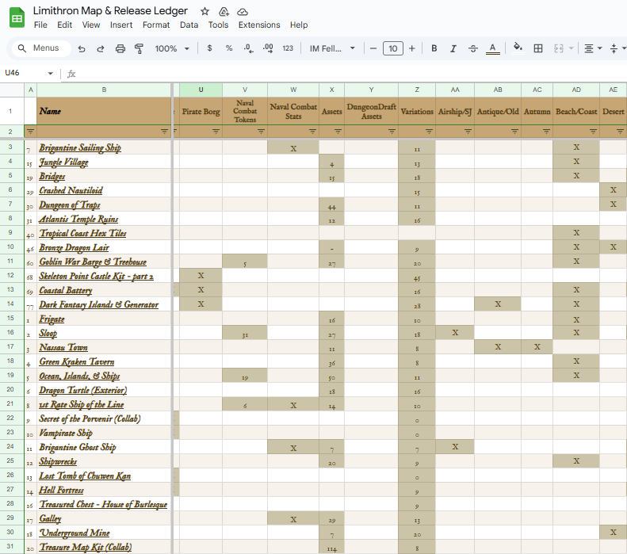This screenshot has height=554, width=627.
Task: Check the cloud document status icon
Action: (243, 12)
